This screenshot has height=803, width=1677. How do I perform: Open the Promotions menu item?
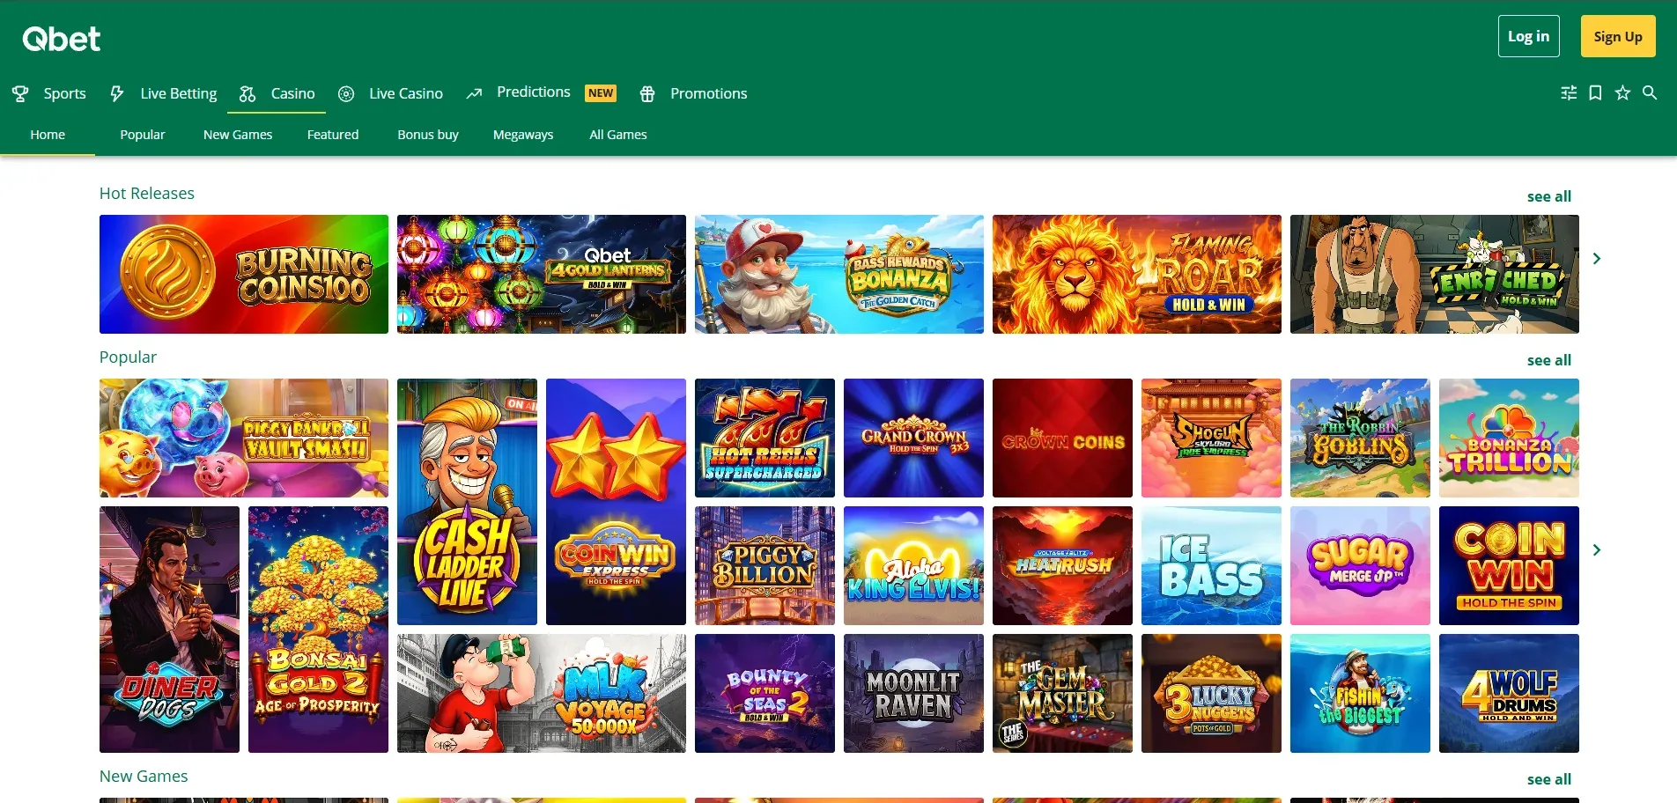coord(709,93)
